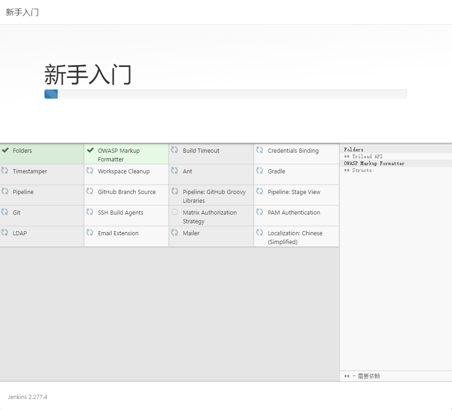Select Localization: Chinese (Simplified) plugin entry
Screen dimensions: 452x410
point(296,236)
